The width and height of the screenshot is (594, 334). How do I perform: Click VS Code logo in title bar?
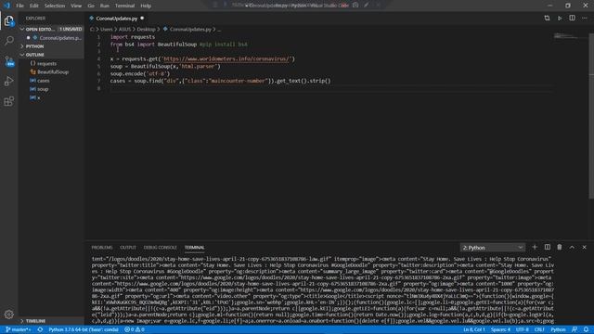(x=6, y=6)
